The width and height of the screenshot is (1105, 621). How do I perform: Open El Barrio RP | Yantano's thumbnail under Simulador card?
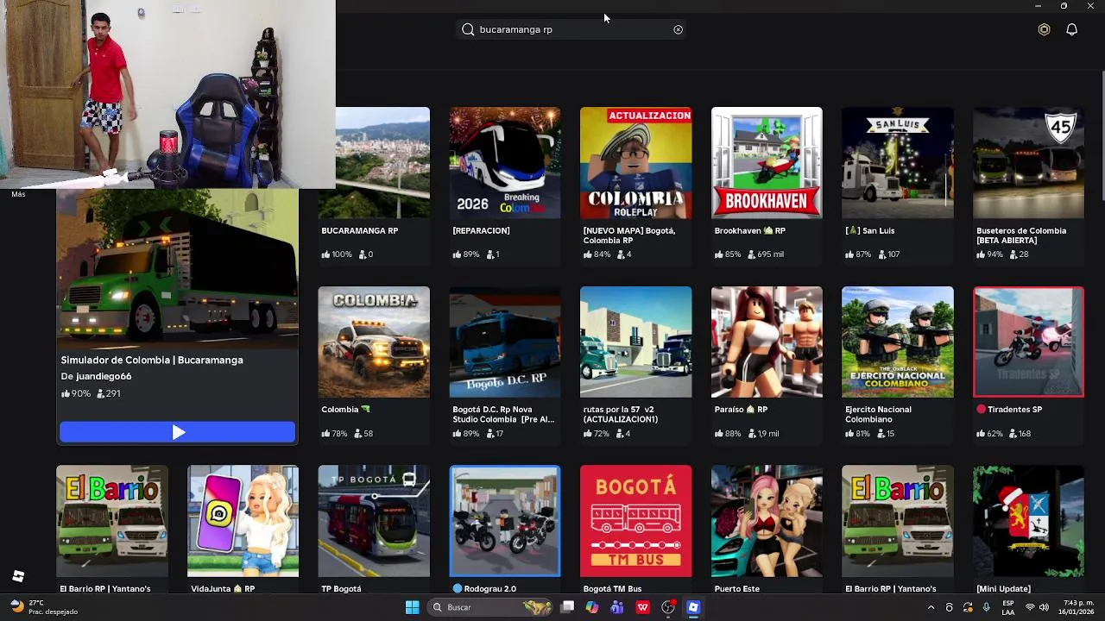coord(112,521)
